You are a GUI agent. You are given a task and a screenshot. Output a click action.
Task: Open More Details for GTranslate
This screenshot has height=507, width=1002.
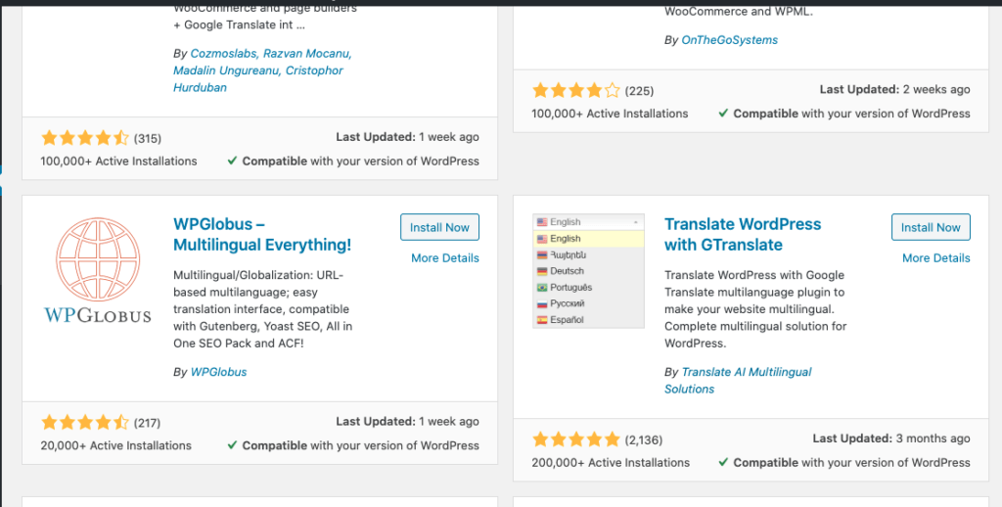click(x=935, y=257)
